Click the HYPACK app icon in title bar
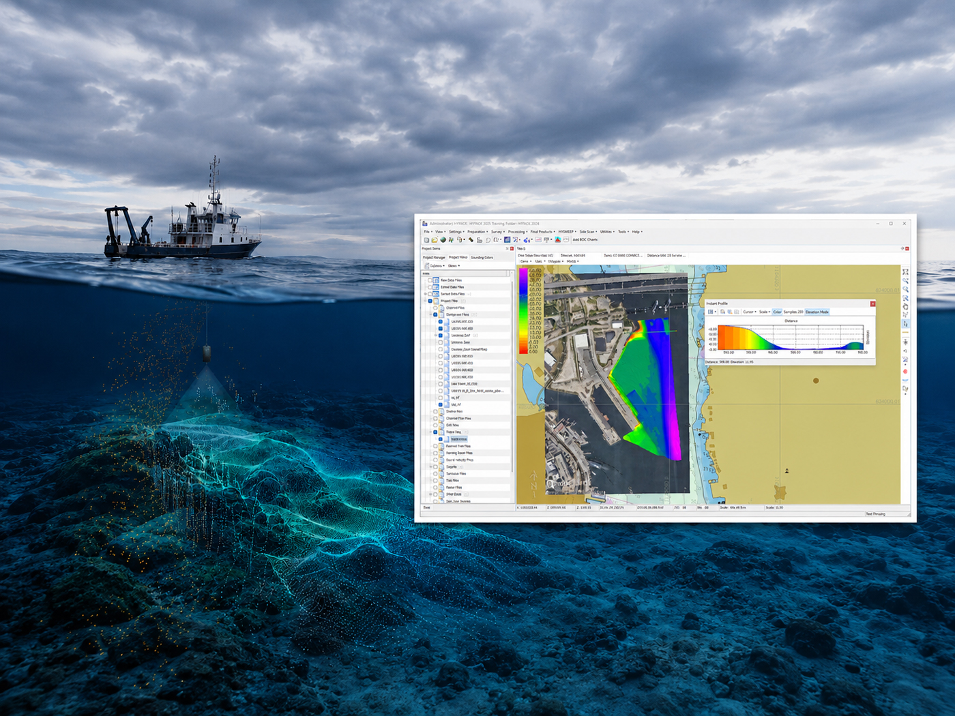 point(424,224)
